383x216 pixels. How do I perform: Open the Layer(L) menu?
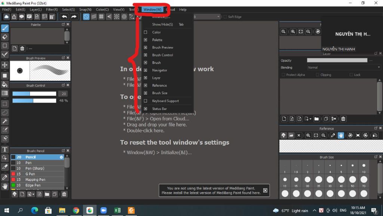pyautogui.click(x=36, y=9)
